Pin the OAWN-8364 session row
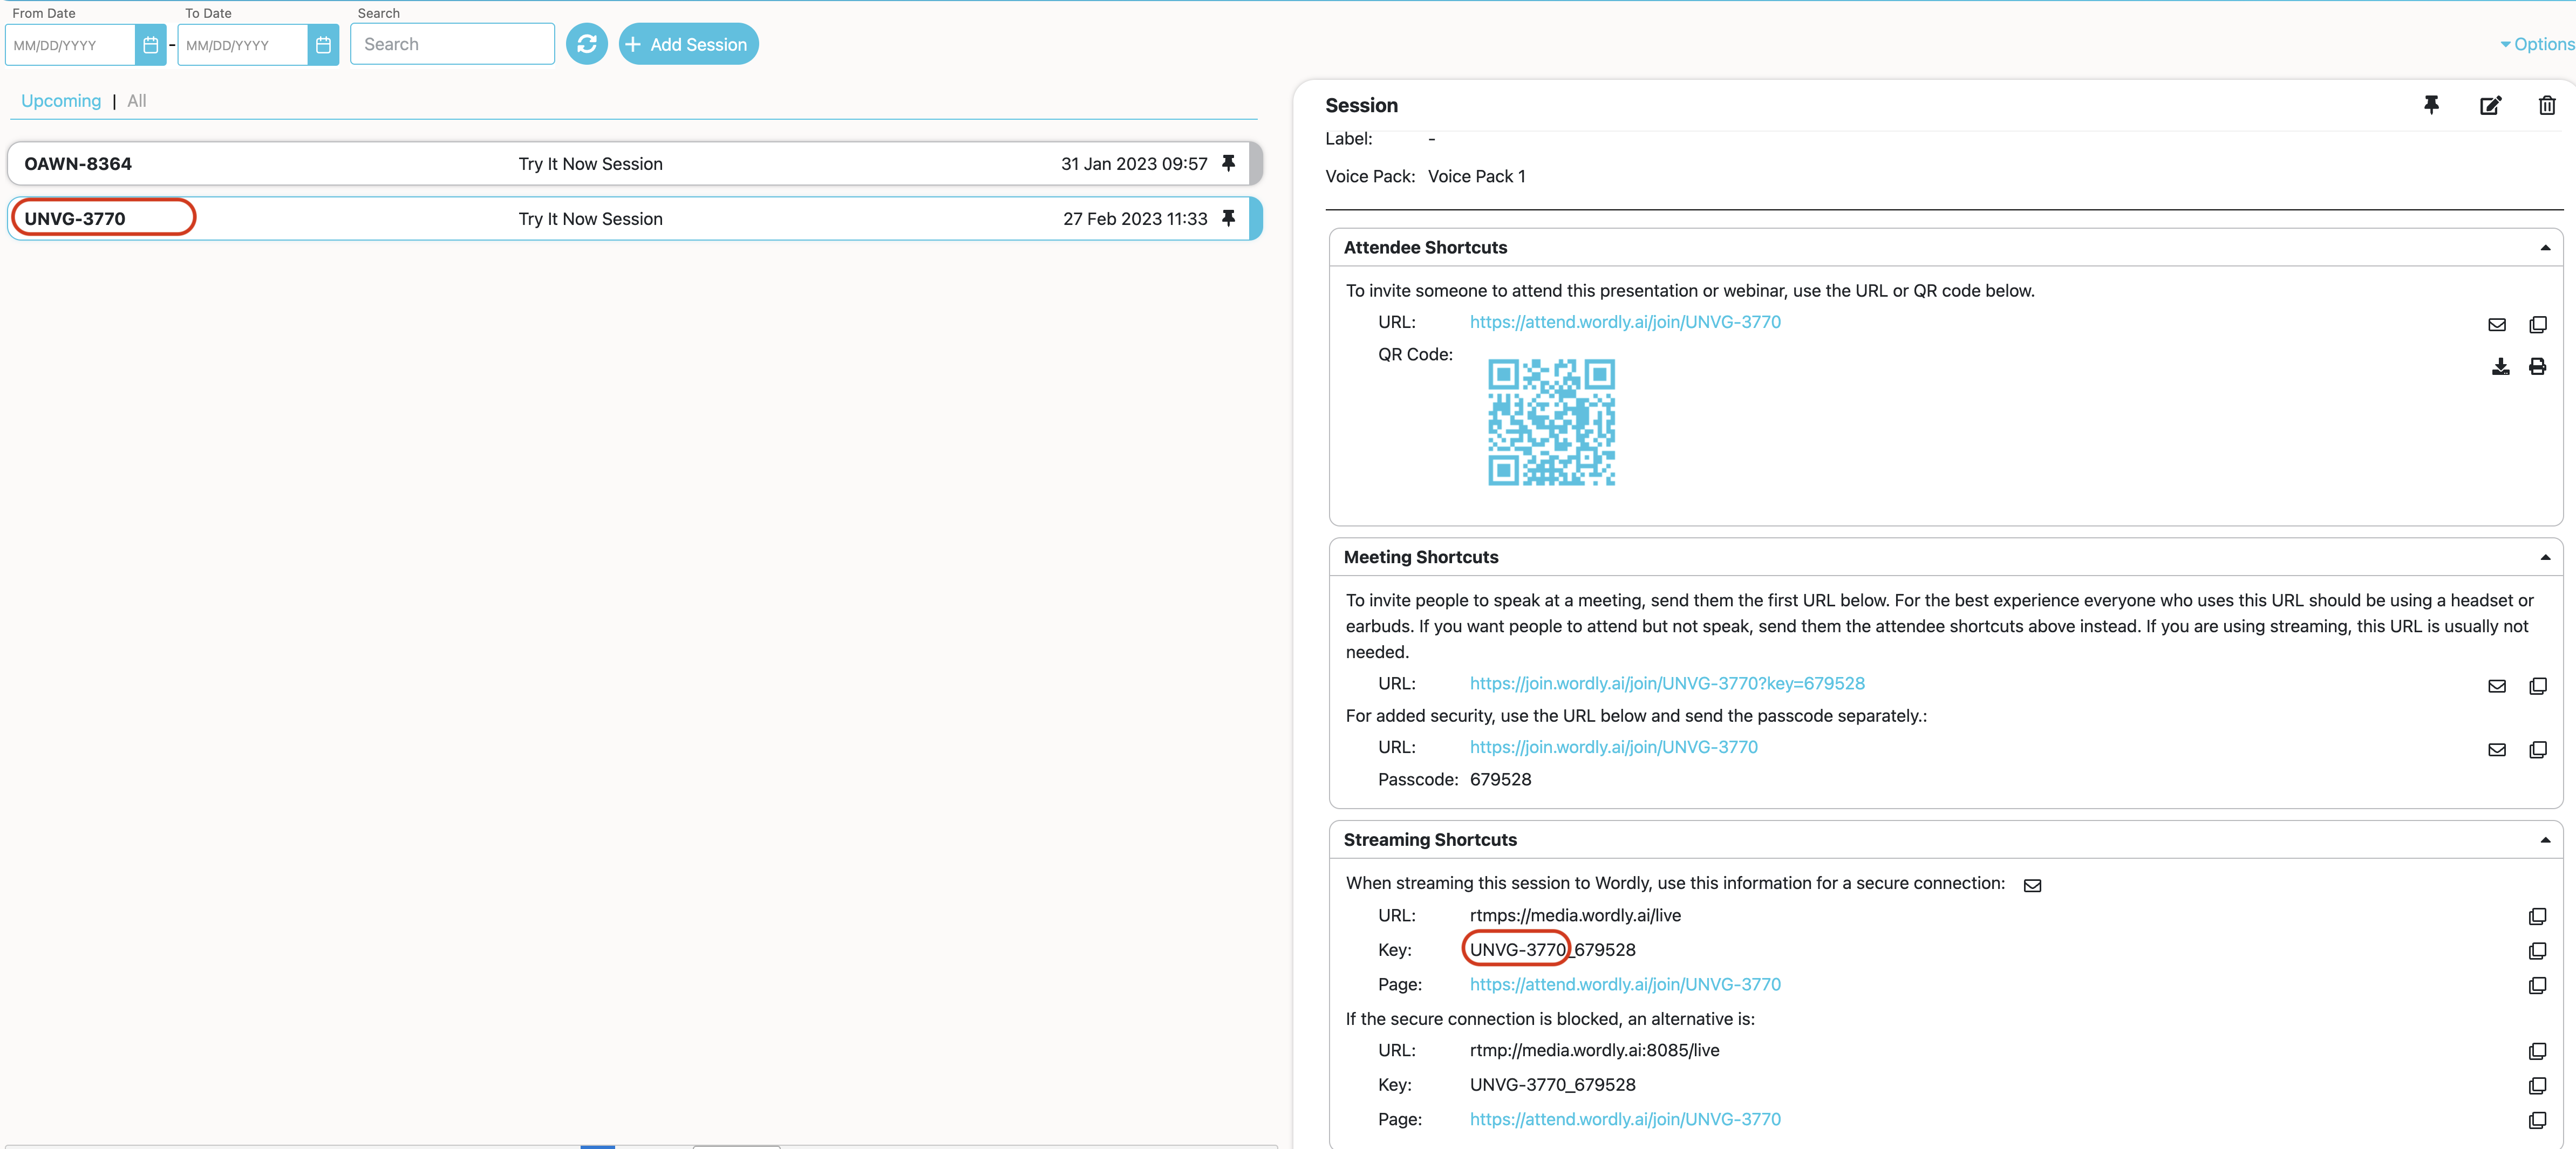The image size is (2576, 1149). click(x=1229, y=163)
